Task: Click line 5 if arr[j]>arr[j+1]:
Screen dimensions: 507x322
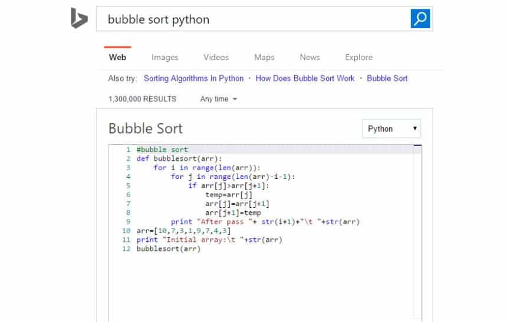Action: point(229,185)
